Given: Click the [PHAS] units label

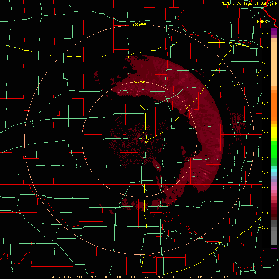Looking at the screenshot, I should coord(262,21).
